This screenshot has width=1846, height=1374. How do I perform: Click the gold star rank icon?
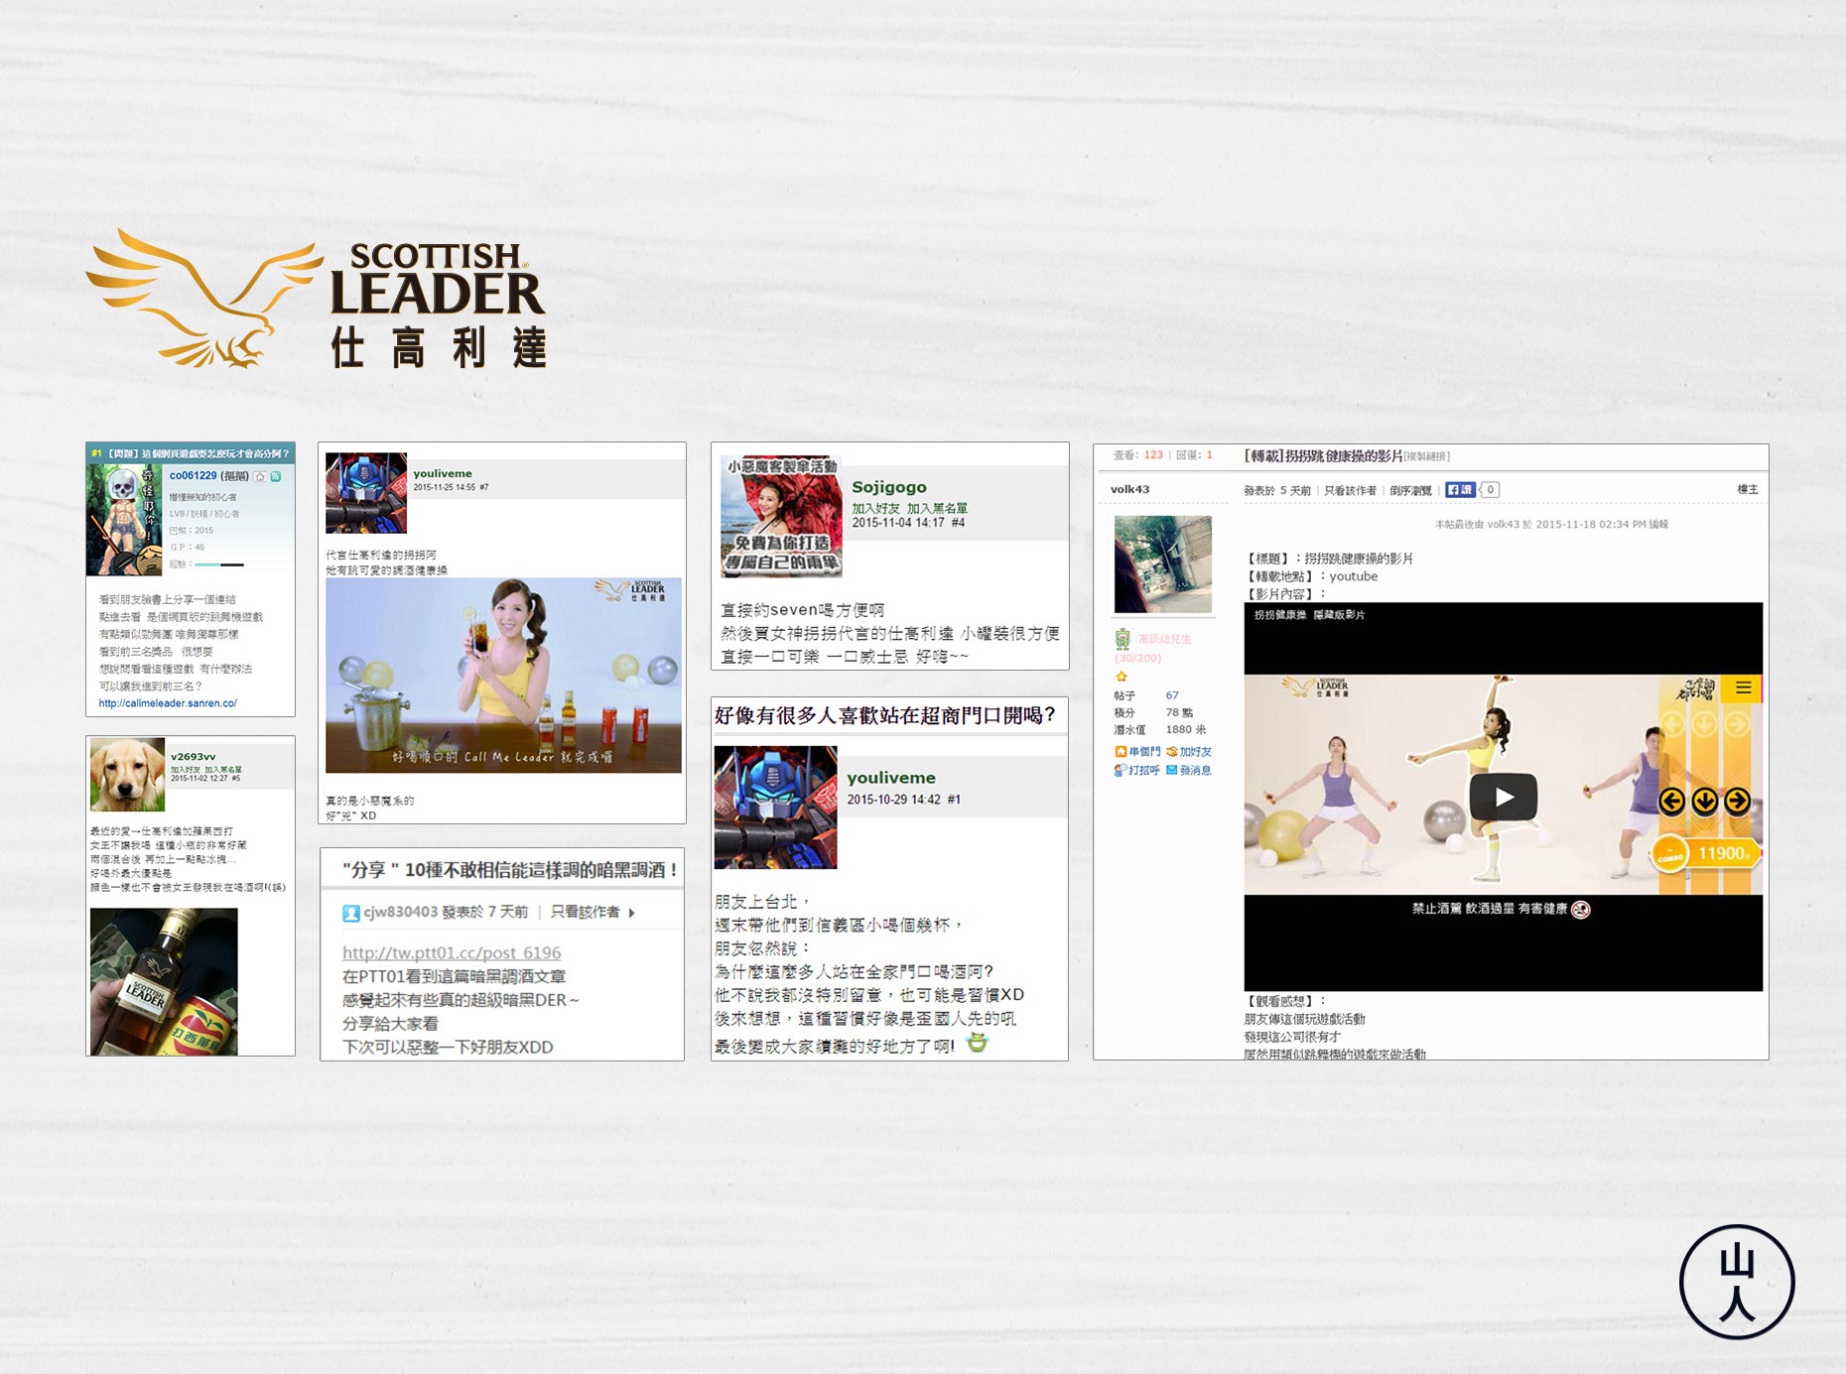pos(1121,677)
